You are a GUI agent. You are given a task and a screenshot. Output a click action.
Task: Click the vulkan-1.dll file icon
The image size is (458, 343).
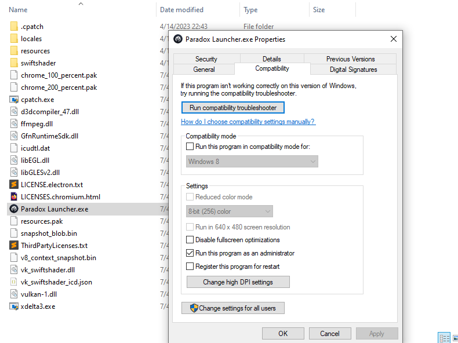[x=14, y=294]
